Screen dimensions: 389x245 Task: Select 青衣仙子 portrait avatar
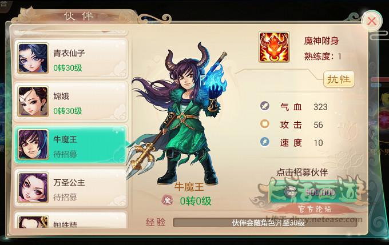[x=33, y=58]
